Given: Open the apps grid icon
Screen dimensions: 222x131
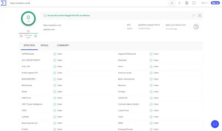Looking at the screenshot, I should click(187, 3).
